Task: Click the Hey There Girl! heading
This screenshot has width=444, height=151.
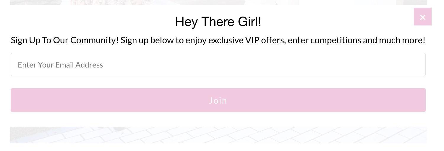Action: 218,22
